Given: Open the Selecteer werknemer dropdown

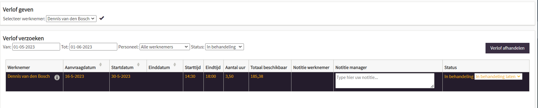Looking at the screenshot, I should (x=71, y=18).
